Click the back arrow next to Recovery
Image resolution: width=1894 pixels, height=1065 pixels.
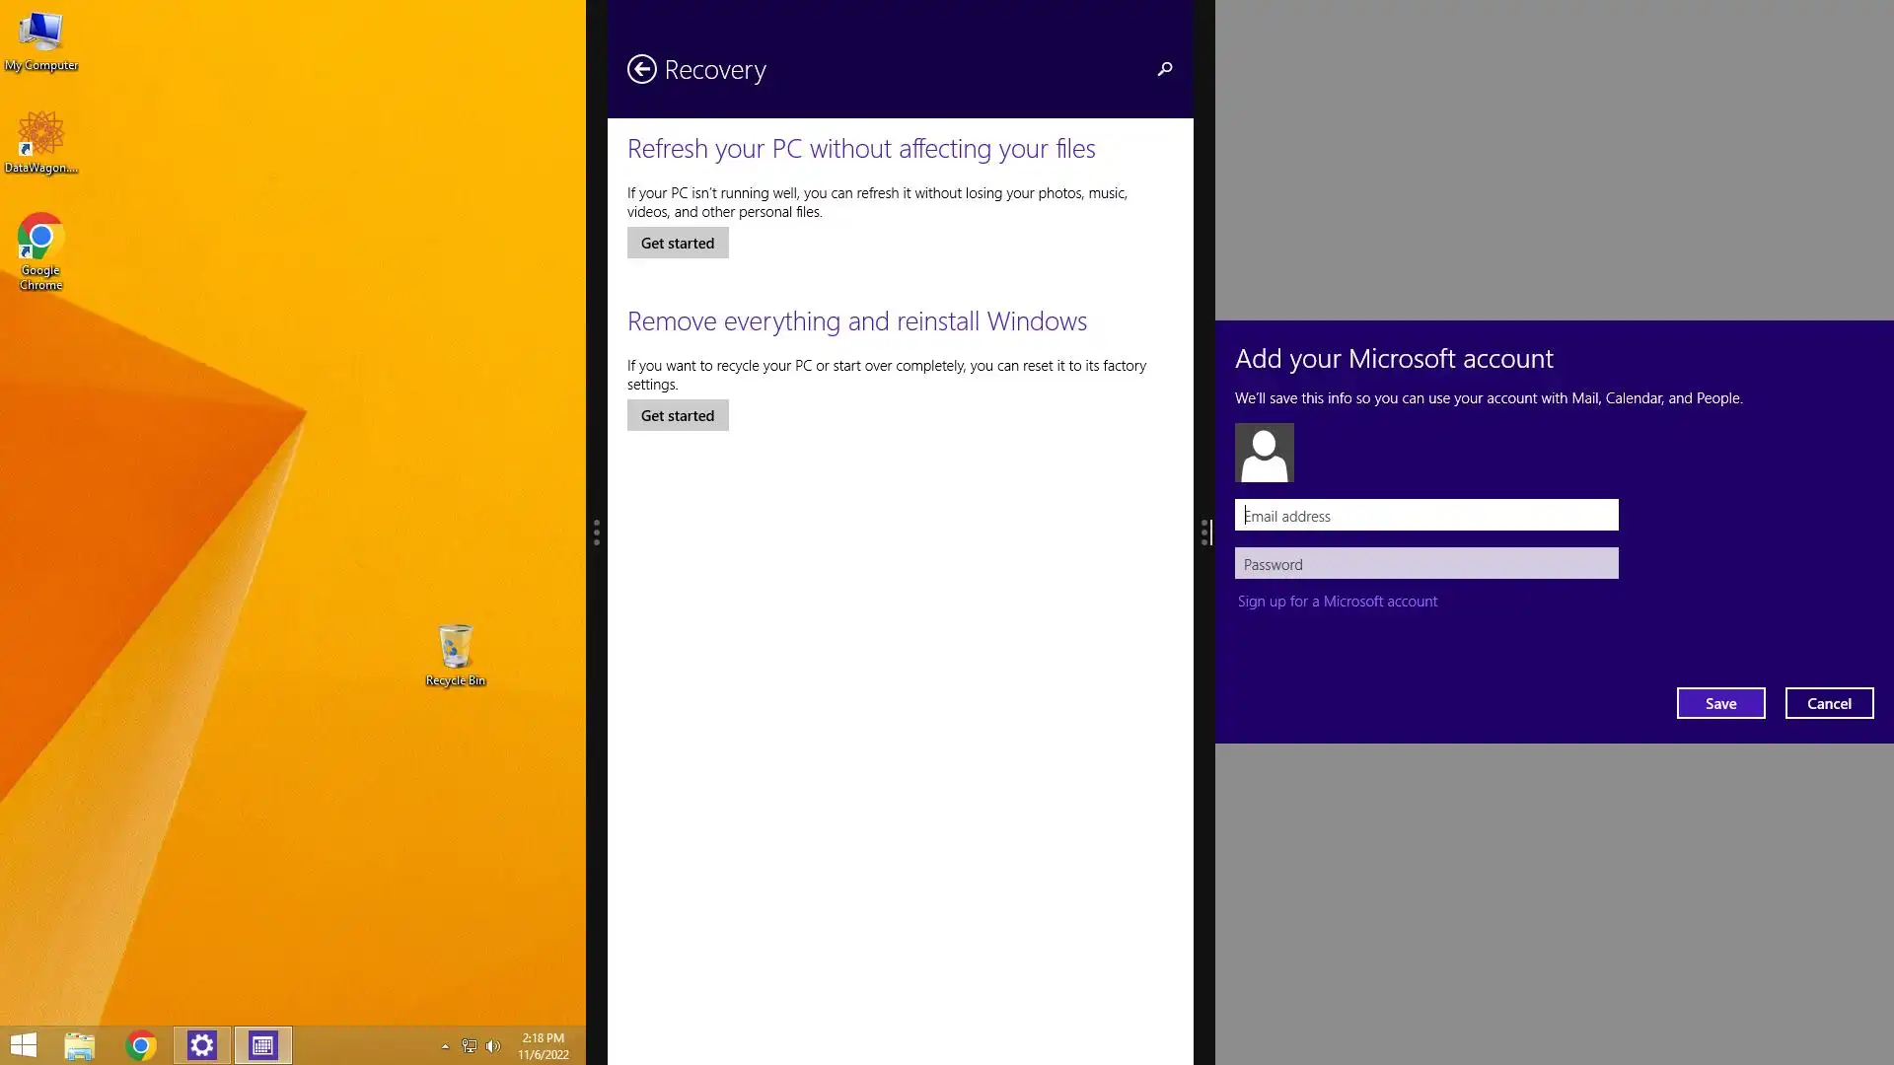point(641,69)
